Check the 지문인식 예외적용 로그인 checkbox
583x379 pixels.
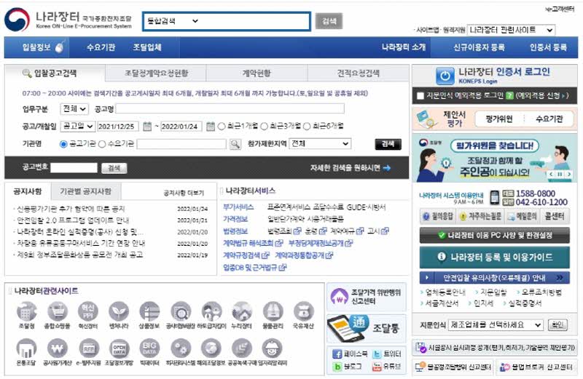pyautogui.click(x=420, y=95)
